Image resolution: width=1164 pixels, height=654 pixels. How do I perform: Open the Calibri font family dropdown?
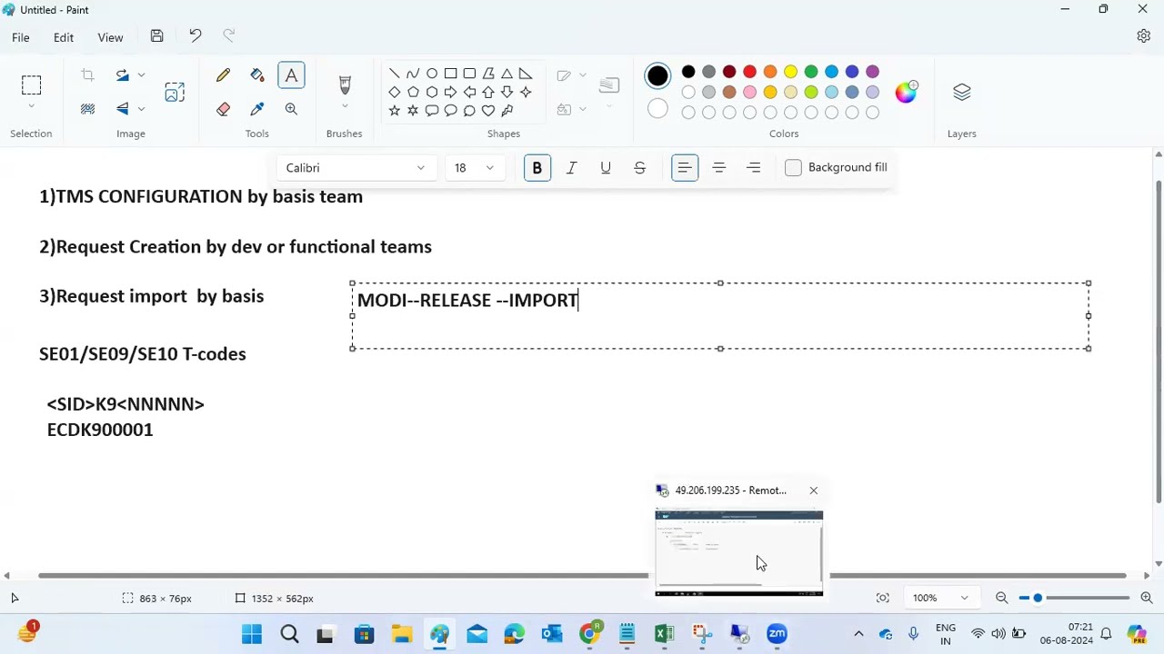click(x=356, y=168)
